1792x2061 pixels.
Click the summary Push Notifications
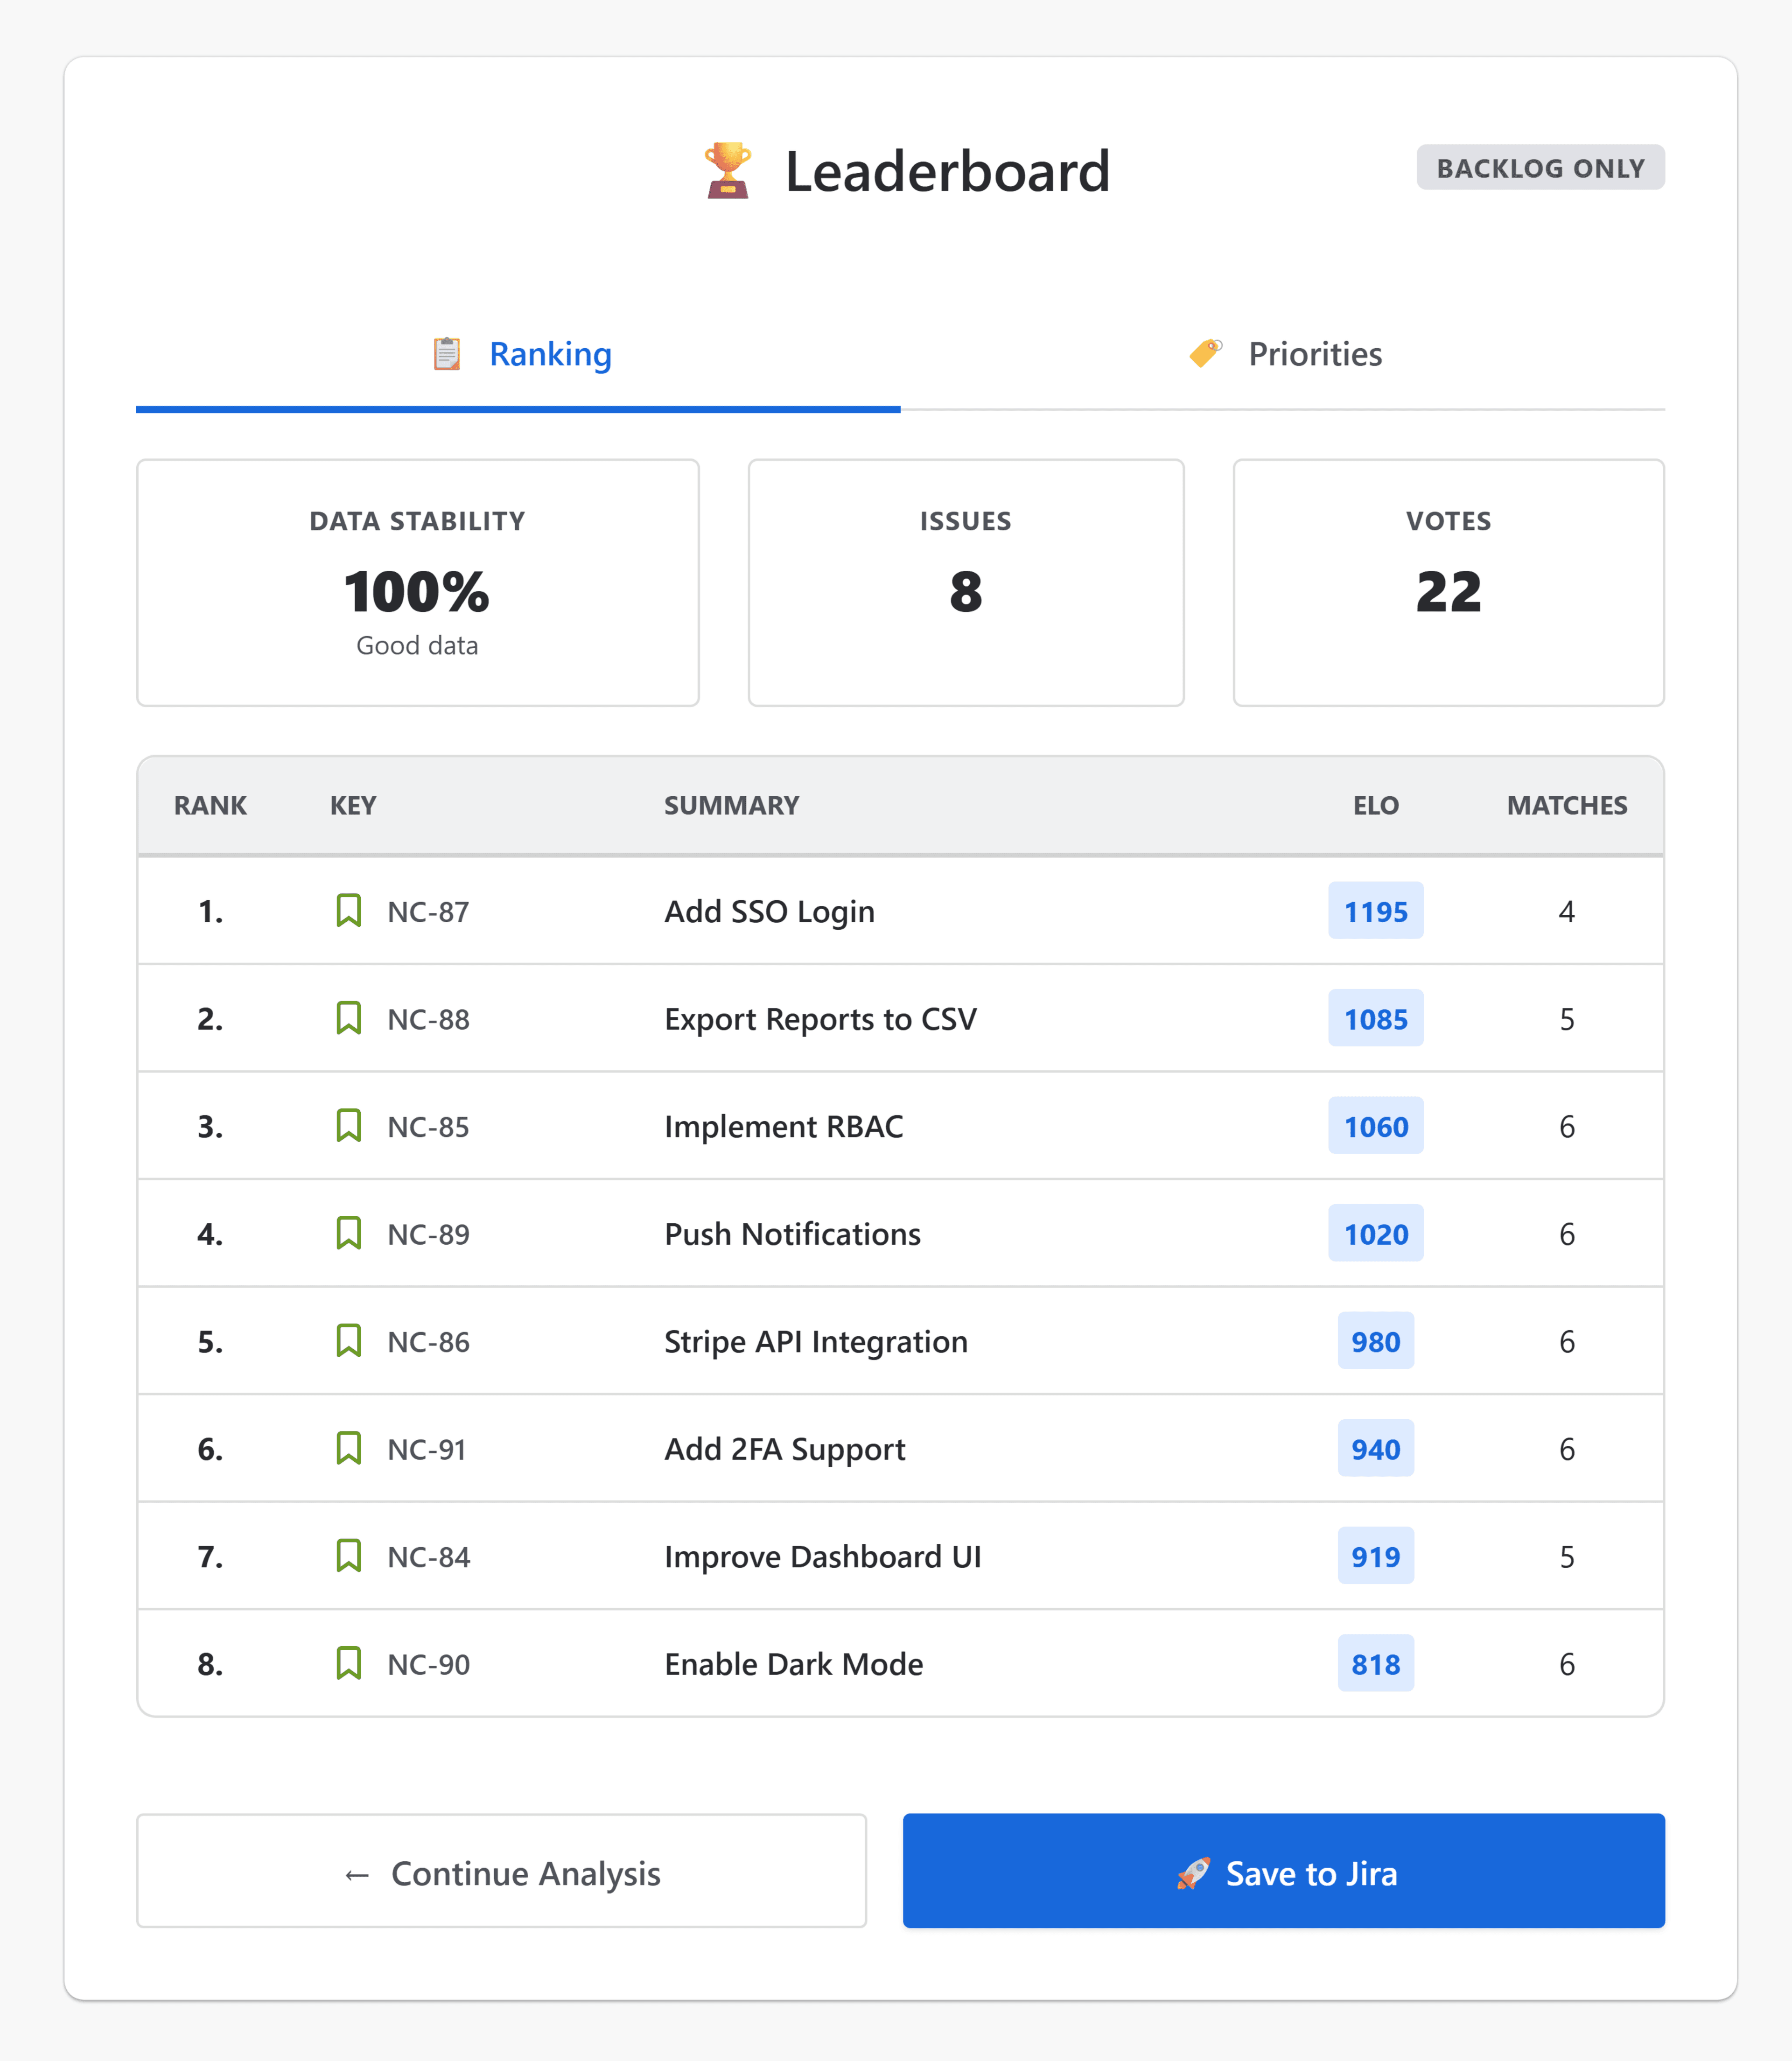[x=792, y=1234]
